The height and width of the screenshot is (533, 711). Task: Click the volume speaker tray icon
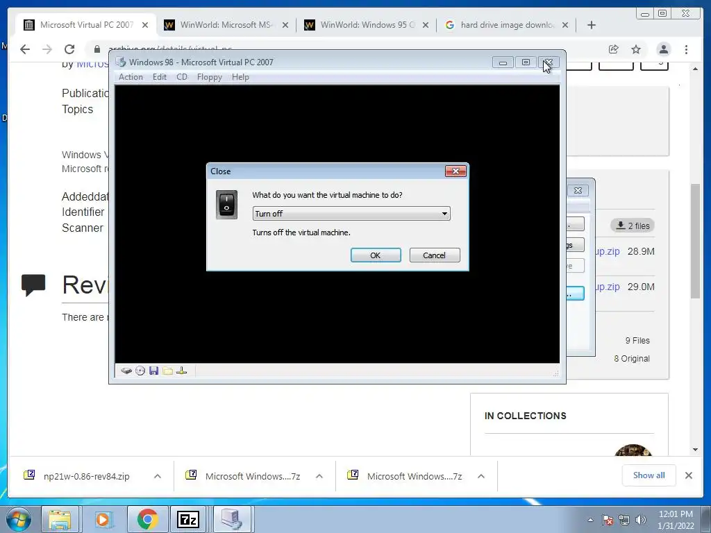[x=641, y=520]
